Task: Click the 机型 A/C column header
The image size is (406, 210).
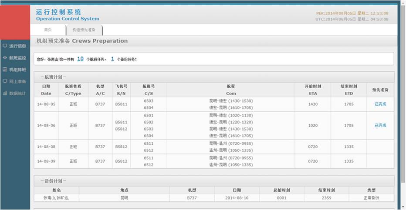Action: [100, 90]
